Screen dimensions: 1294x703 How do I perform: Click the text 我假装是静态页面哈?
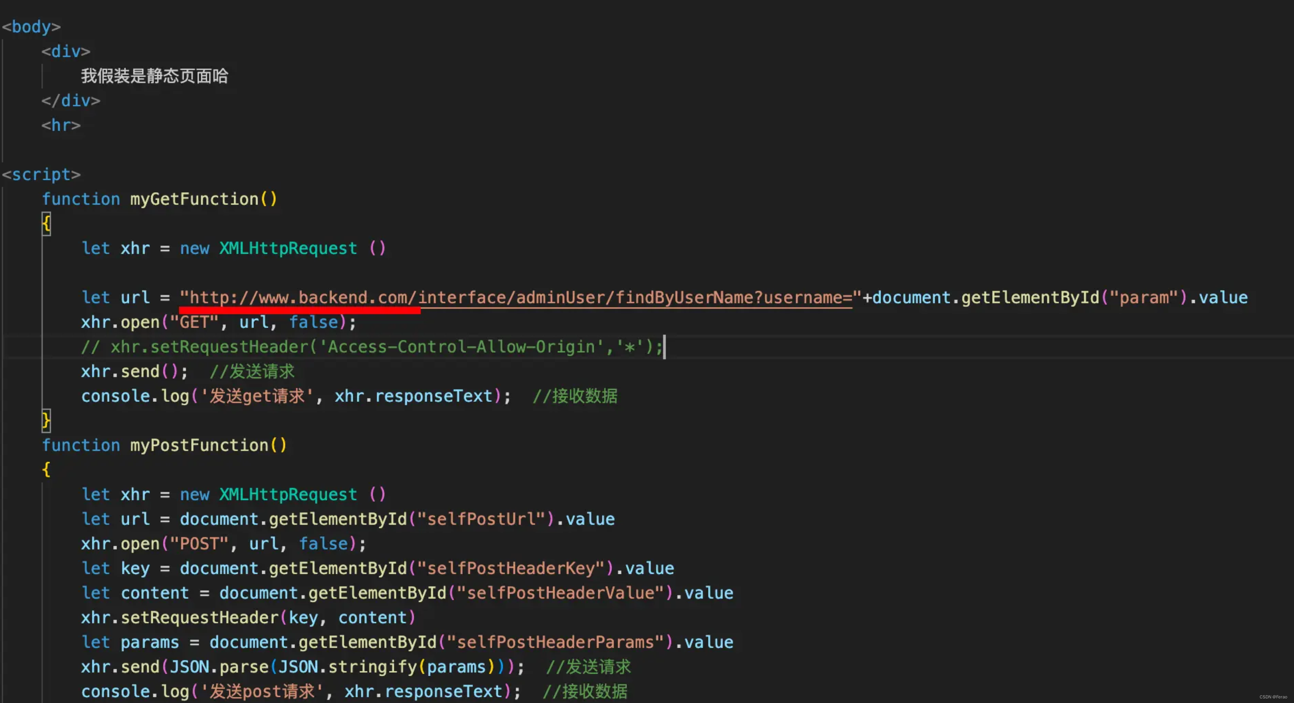coord(155,76)
